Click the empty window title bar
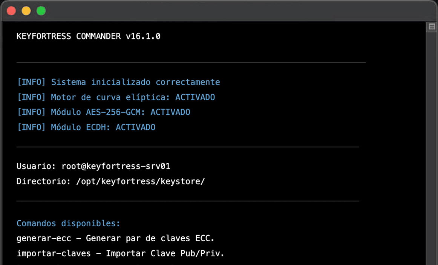 [x=226, y=11]
